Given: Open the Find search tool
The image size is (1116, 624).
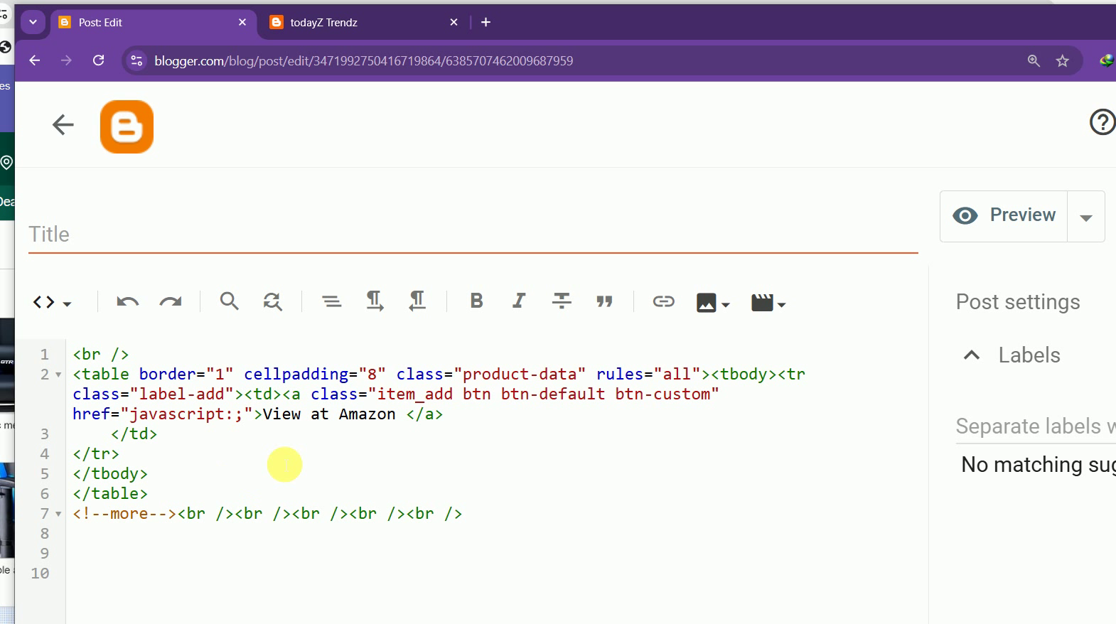Looking at the screenshot, I should tap(229, 301).
